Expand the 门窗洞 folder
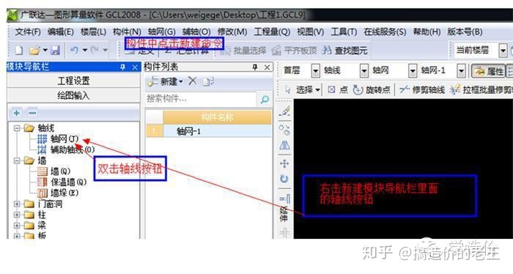Image resolution: width=513 pixels, height=274 pixels. point(16,204)
